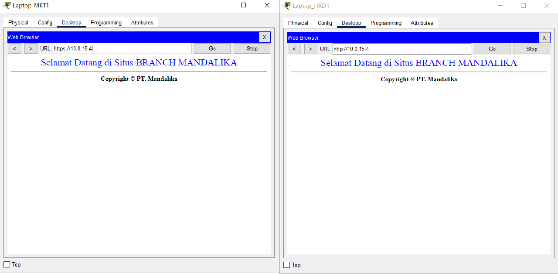Viewport: 558px width, 274px height.
Task: Close the Web Browser on Laptop_HRD1
Action: coord(544,38)
